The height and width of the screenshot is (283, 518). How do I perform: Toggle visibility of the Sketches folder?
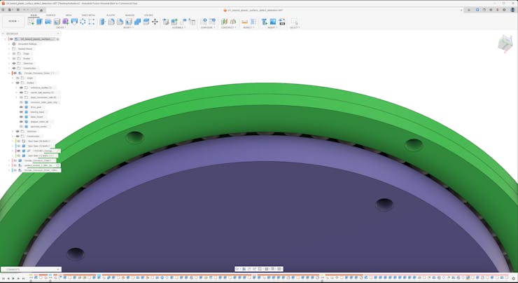pos(13,63)
